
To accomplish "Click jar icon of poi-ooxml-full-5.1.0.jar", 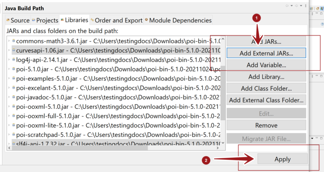I will (x=13, y=116).
